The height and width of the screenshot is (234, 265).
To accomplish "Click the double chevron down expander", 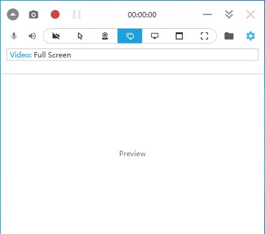I will click(x=229, y=14).
